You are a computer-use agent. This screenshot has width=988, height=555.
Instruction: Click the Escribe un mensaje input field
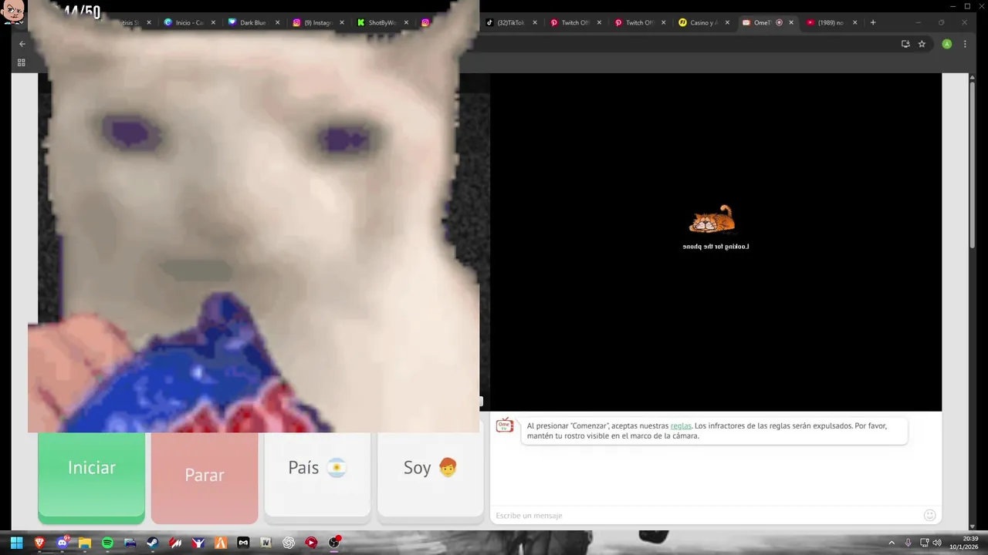[706, 515]
